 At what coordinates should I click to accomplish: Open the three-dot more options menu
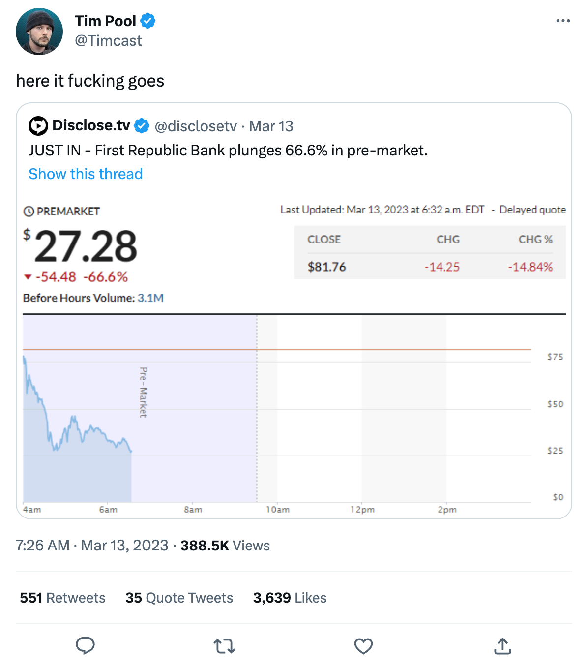pos(563,21)
